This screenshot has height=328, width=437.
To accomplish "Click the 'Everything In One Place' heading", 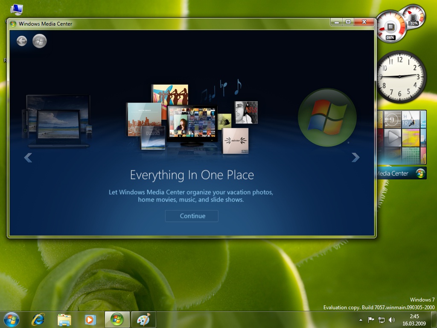I will [x=192, y=175].
